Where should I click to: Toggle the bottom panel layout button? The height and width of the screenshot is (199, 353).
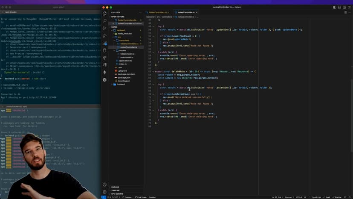[x=340, y=7]
